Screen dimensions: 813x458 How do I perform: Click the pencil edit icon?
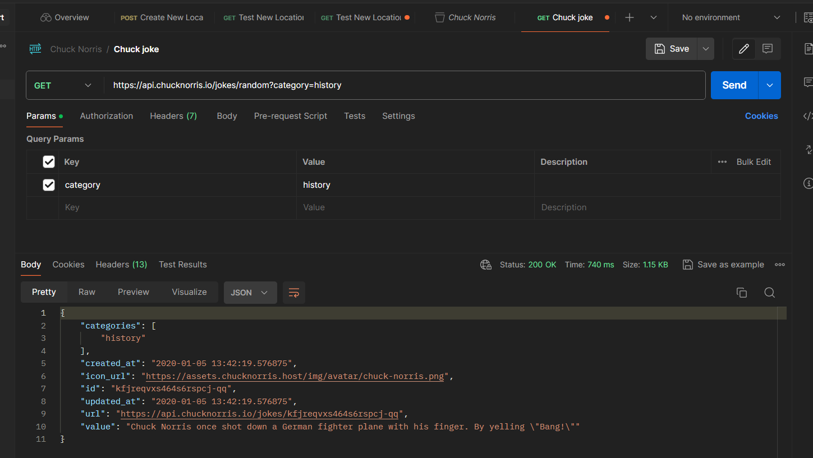744,49
